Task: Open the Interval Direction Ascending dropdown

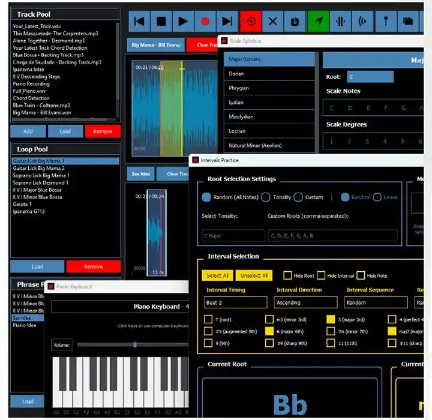Action: 306,302
